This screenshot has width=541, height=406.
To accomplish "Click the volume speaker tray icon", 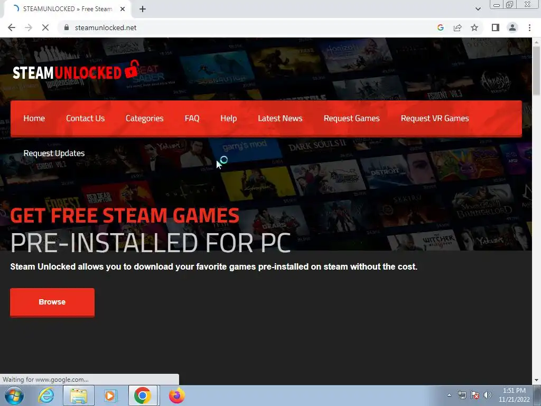I will [x=487, y=395].
